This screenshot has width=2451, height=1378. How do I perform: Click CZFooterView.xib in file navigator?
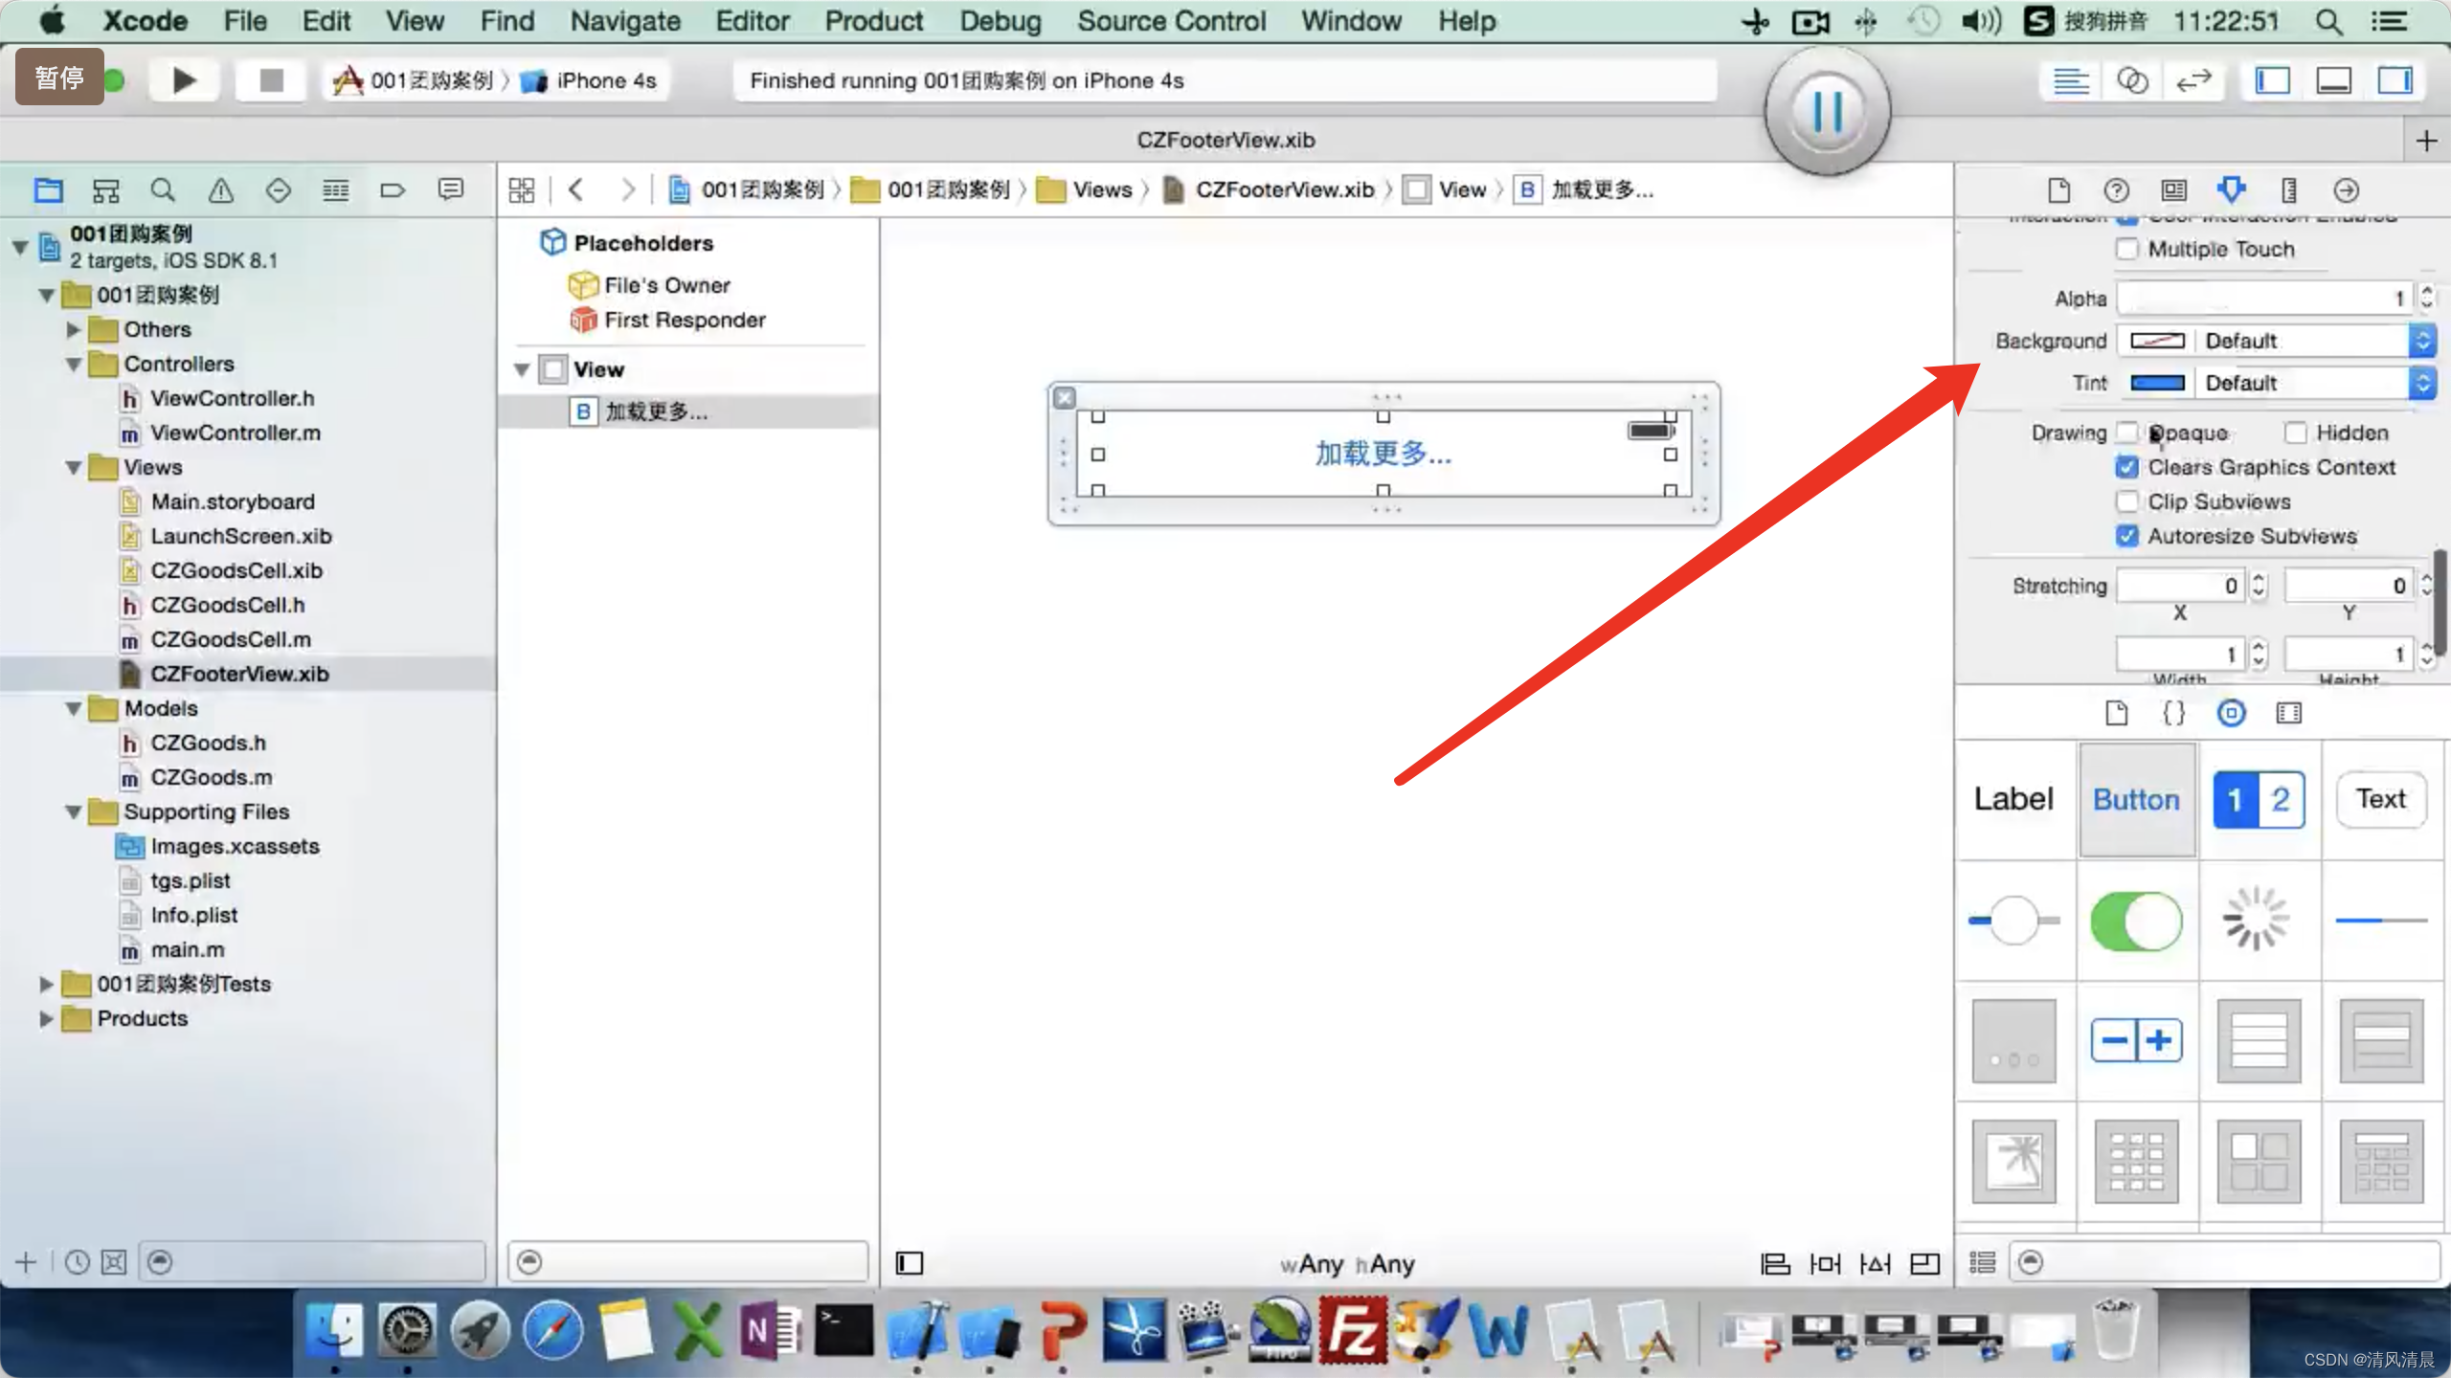[x=239, y=673]
